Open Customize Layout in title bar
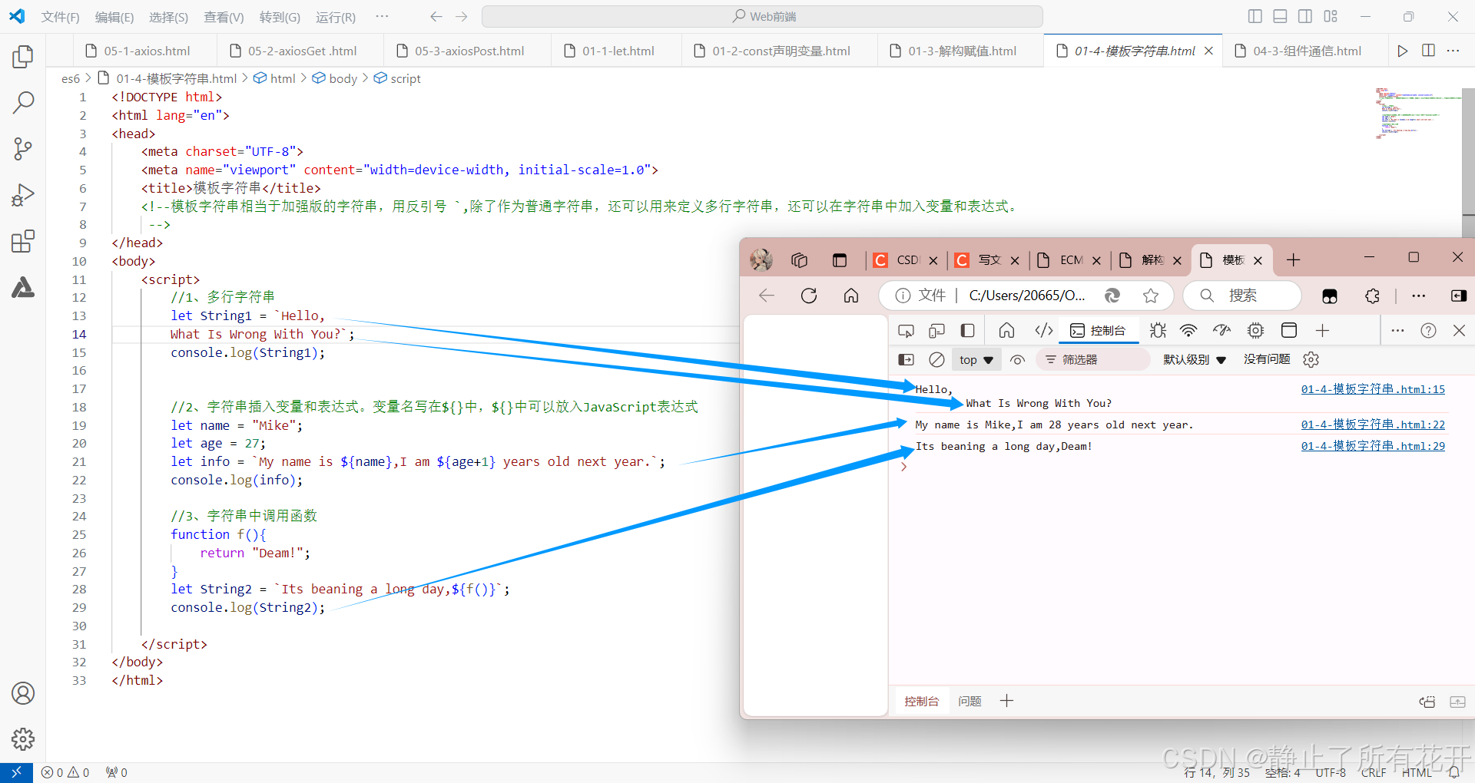1475x783 pixels. click(1331, 16)
